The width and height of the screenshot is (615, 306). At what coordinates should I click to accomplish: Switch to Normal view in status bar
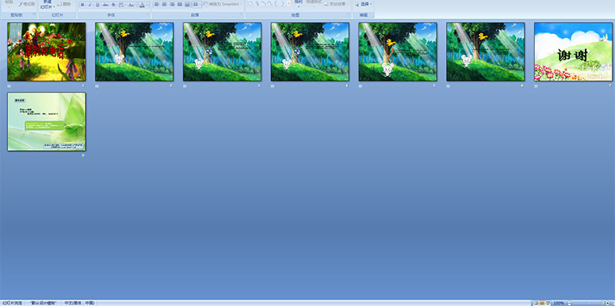point(536,304)
